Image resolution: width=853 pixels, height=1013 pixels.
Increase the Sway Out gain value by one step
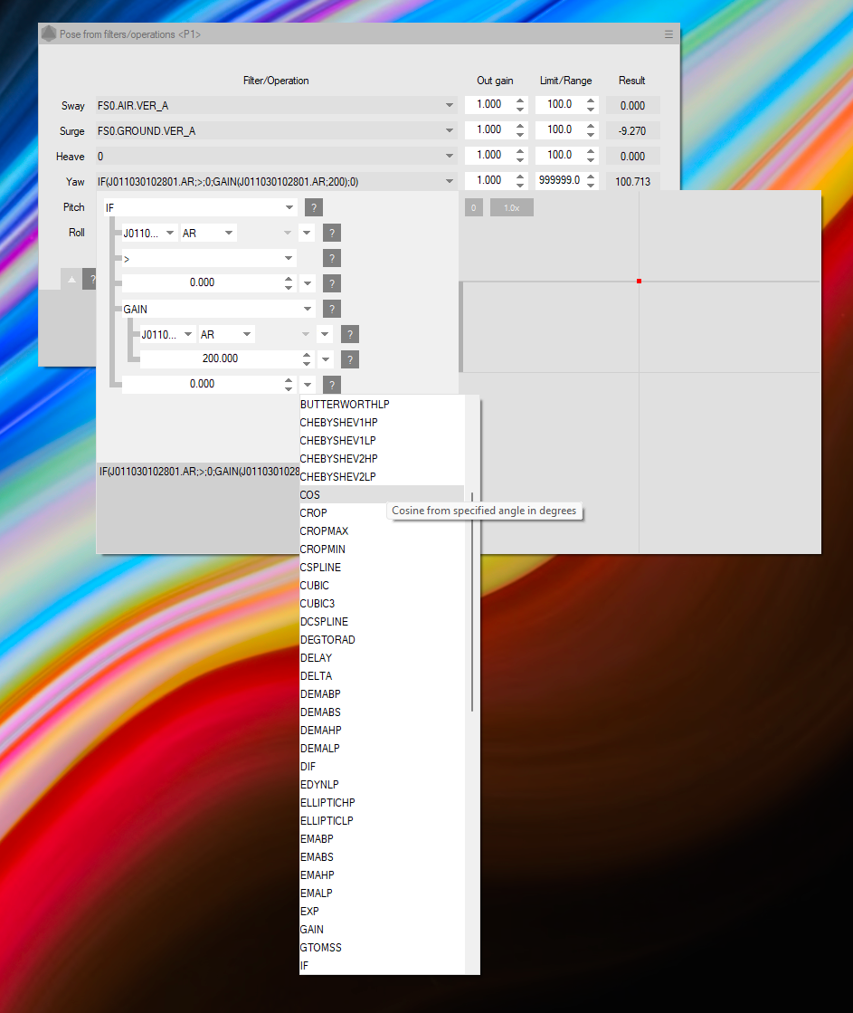tap(520, 100)
